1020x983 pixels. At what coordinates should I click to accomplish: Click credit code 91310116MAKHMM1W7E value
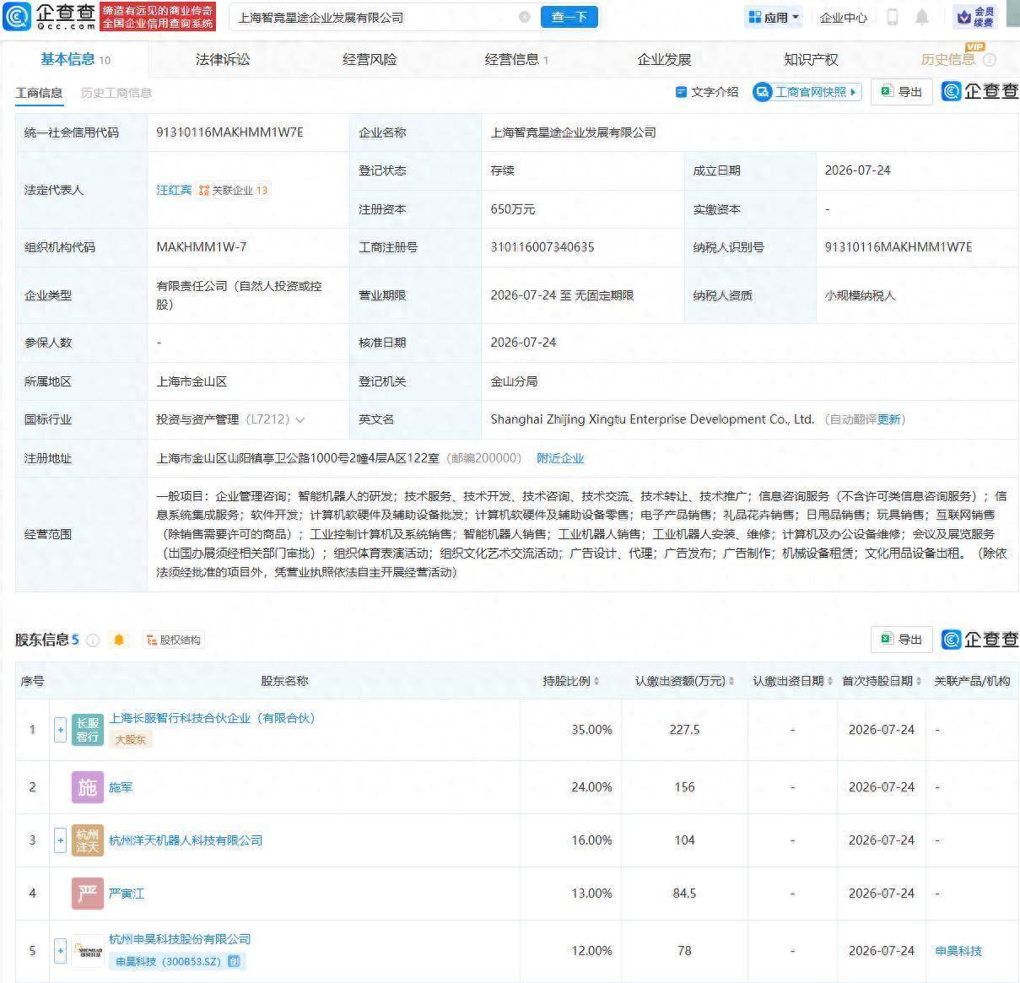[229, 132]
